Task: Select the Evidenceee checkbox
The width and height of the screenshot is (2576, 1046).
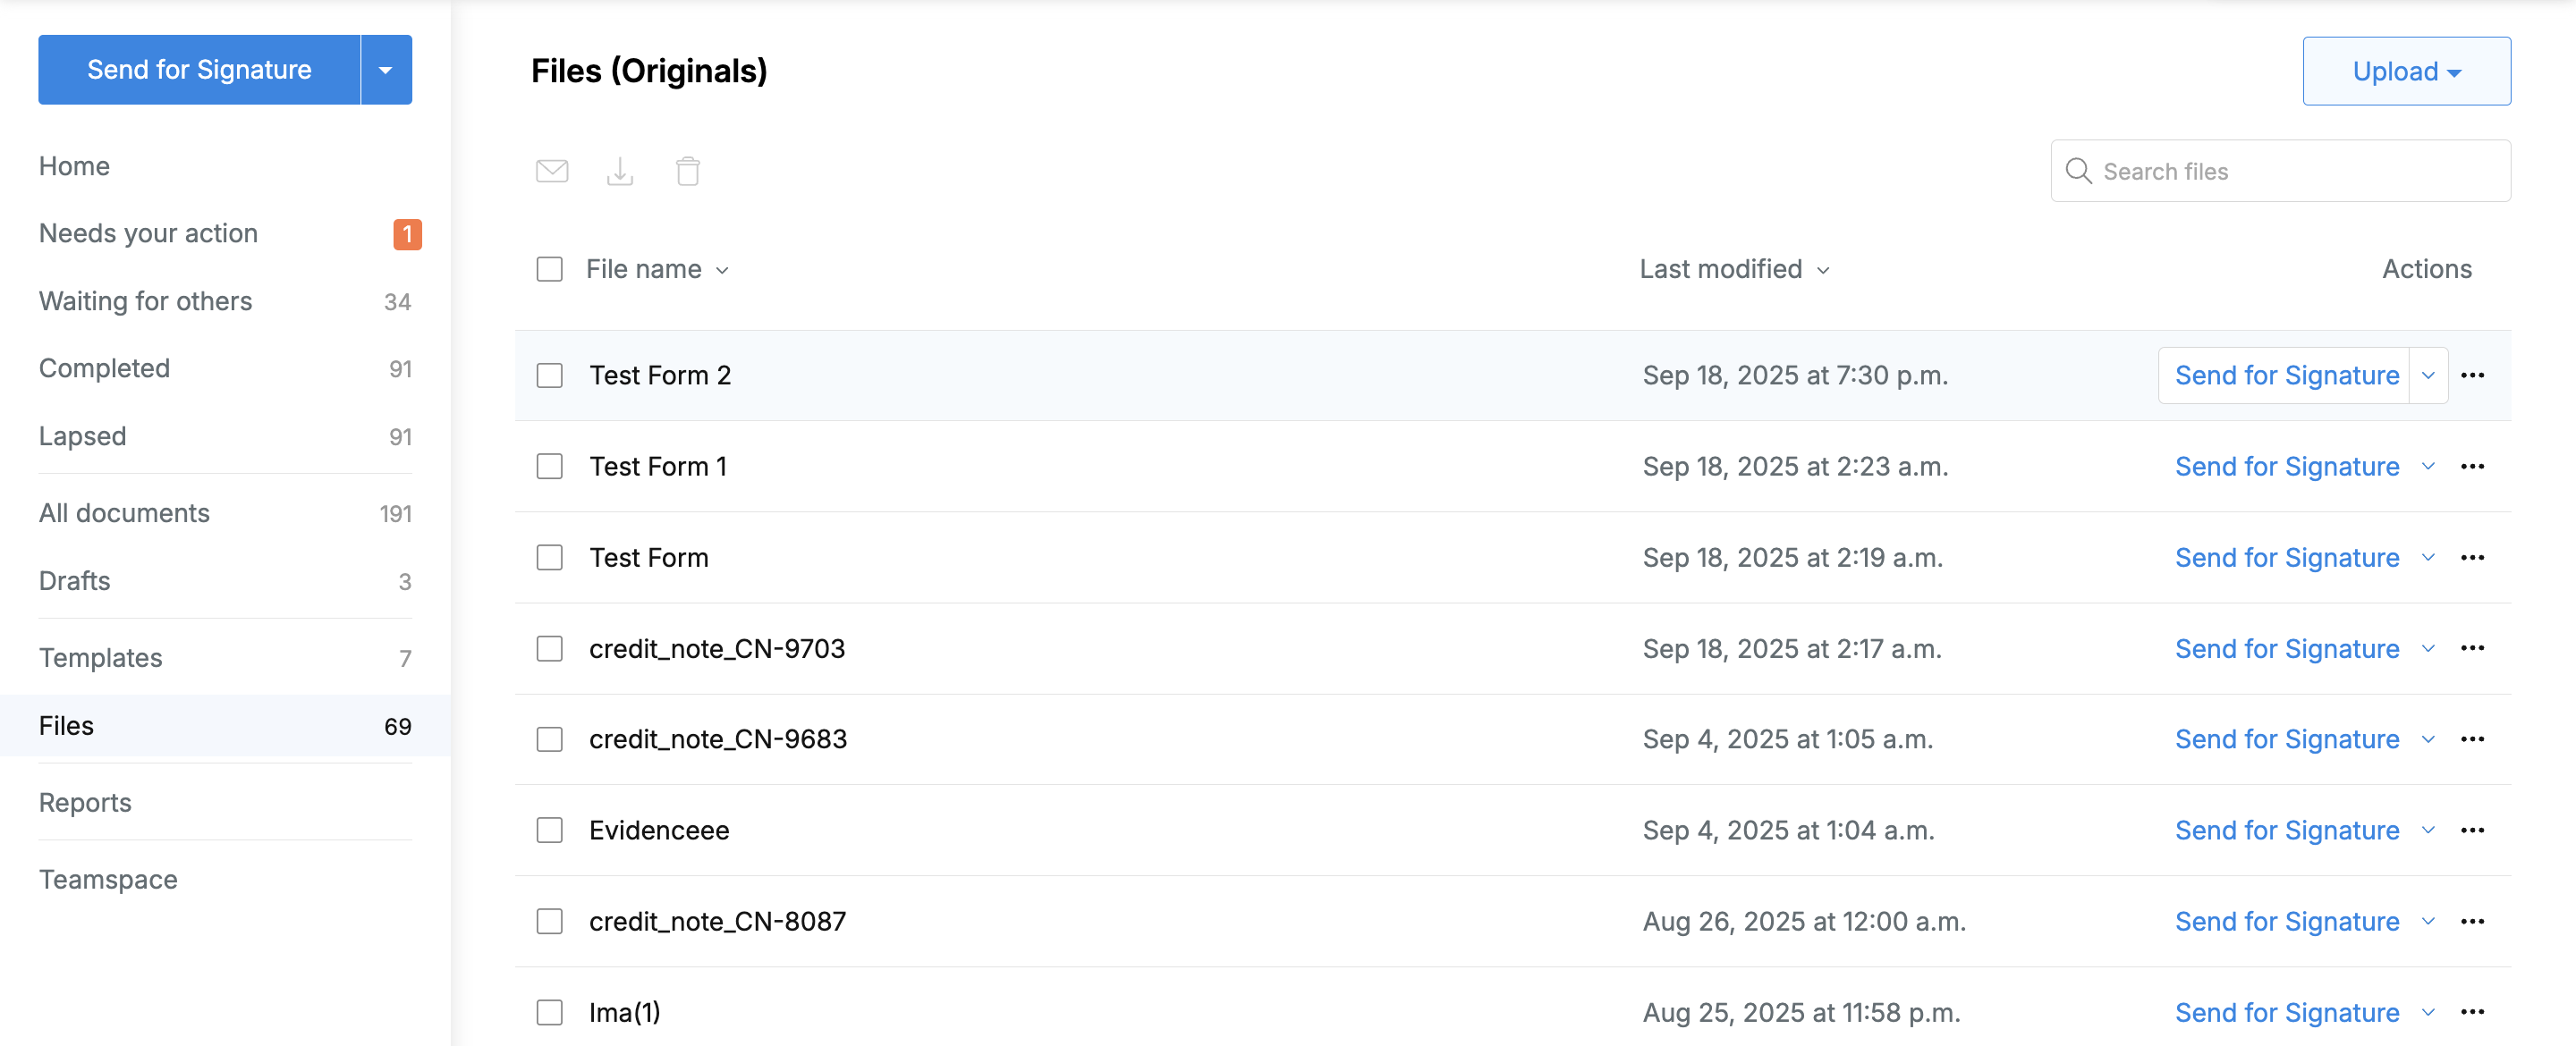Action: [550, 830]
